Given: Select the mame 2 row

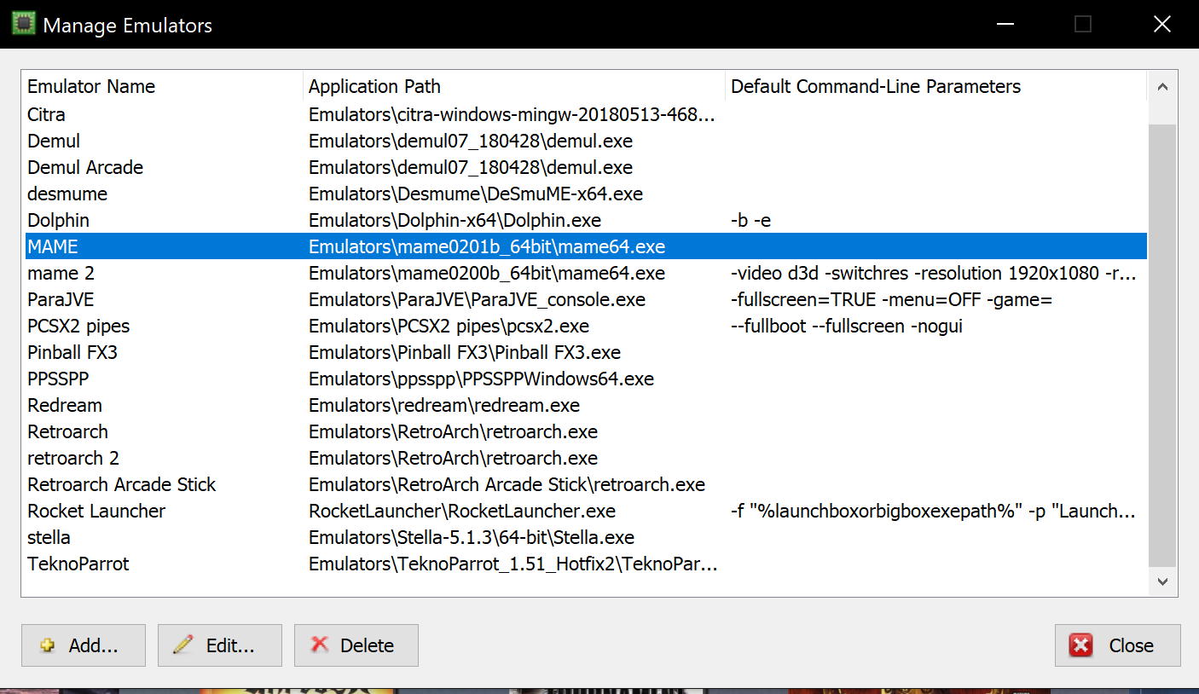Looking at the screenshot, I should pos(586,273).
